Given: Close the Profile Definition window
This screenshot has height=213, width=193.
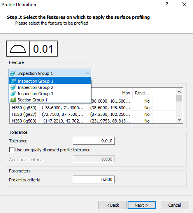Looking at the screenshot, I should coord(184,4).
